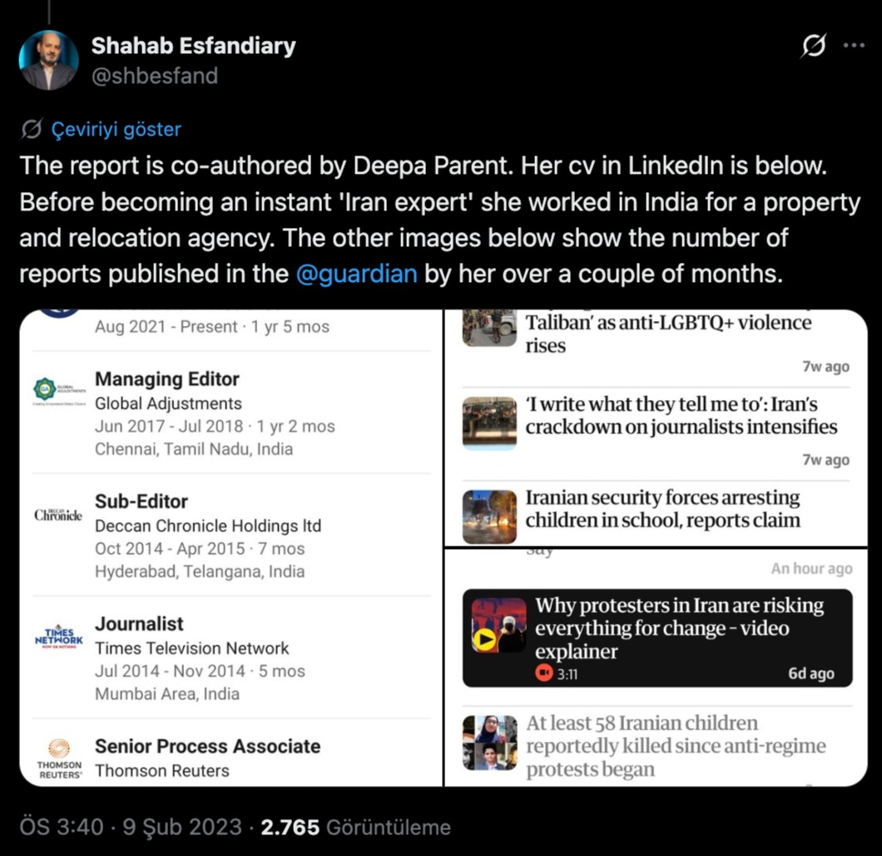Click the 2.765 Görüntüleme view count
Viewport: 882px width, 856px height.
coord(355,827)
